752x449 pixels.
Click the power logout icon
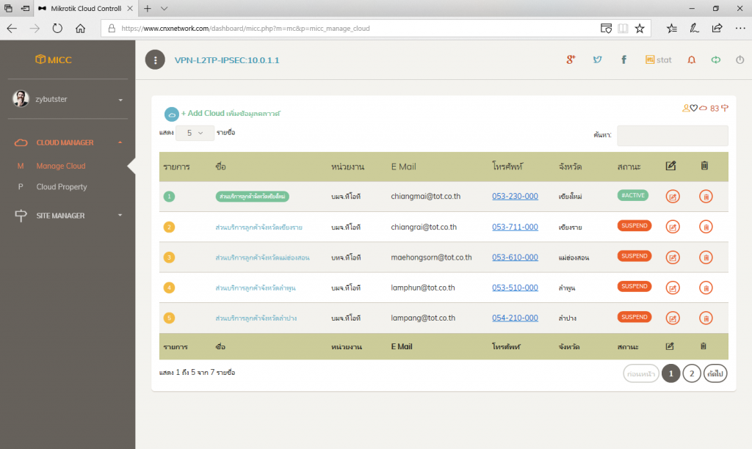pos(740,60)
